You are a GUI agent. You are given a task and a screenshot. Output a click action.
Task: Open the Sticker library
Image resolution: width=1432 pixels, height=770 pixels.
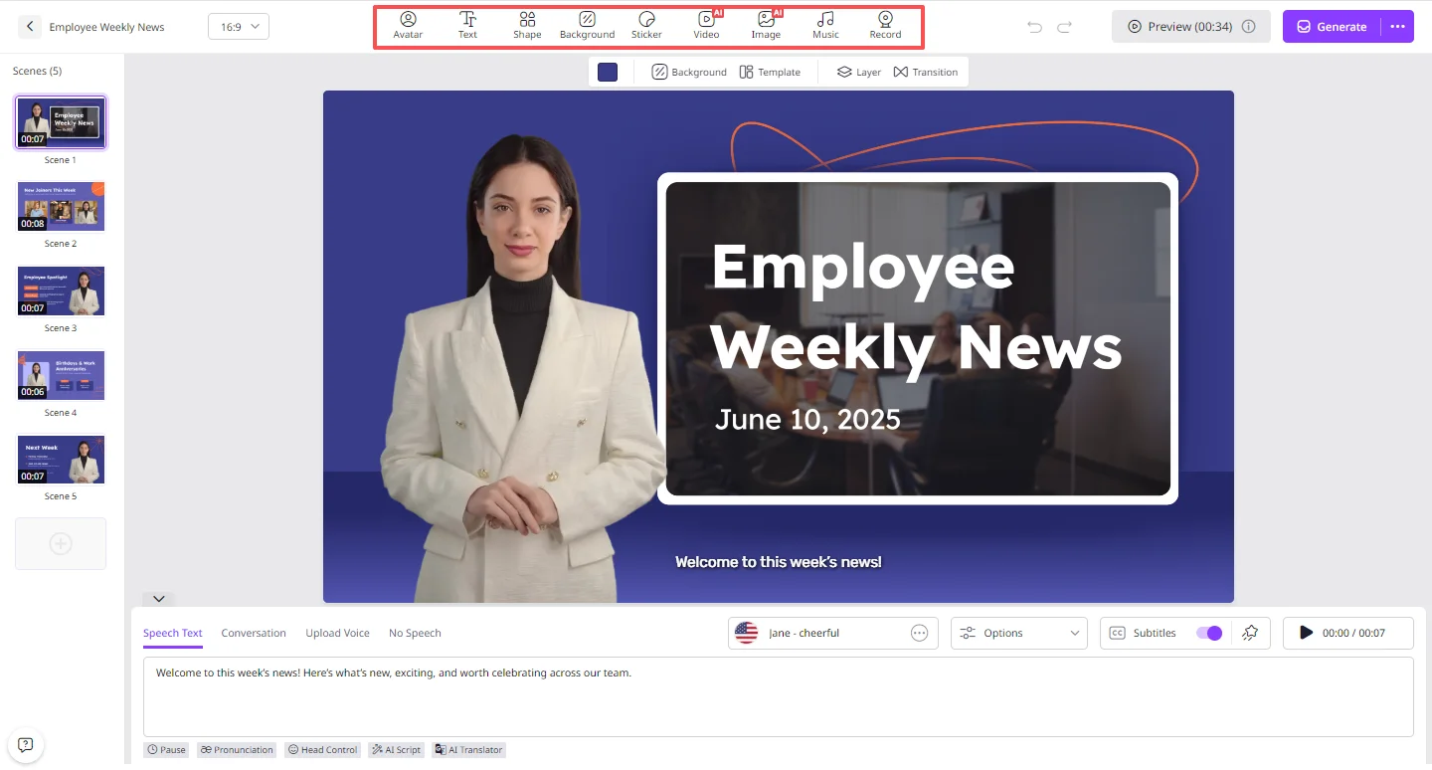pyautogui.click(x=646, y=26)
